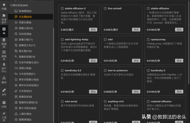The height and width of the screenshot is (123, 190).
Task: Add the openjourney model
Action: coord(179,61)
